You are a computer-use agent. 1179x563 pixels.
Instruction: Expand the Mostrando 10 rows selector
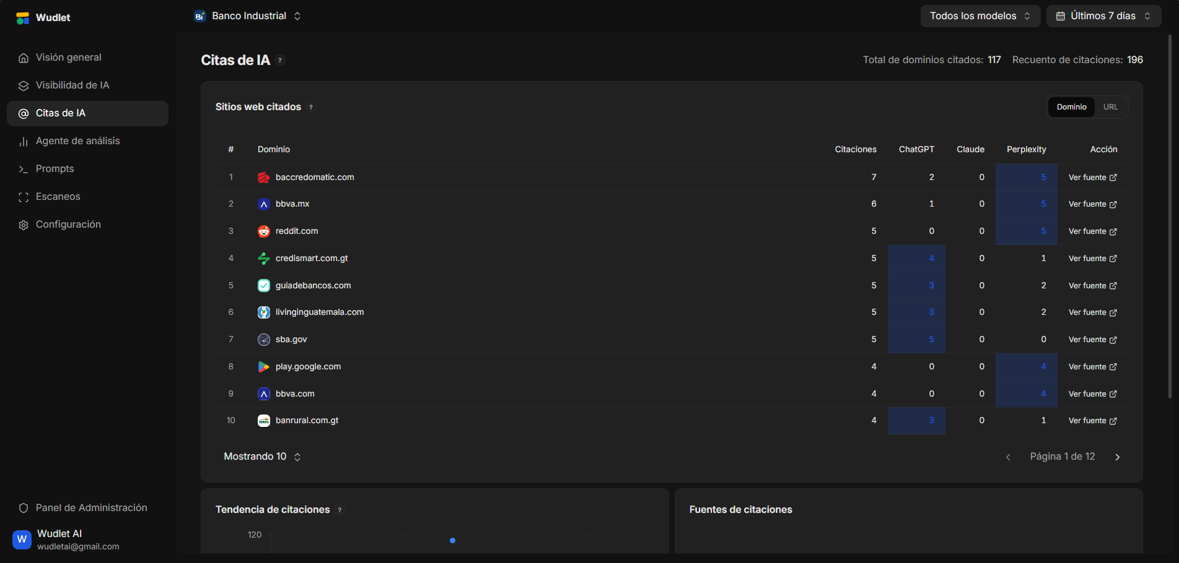[262, 457]
